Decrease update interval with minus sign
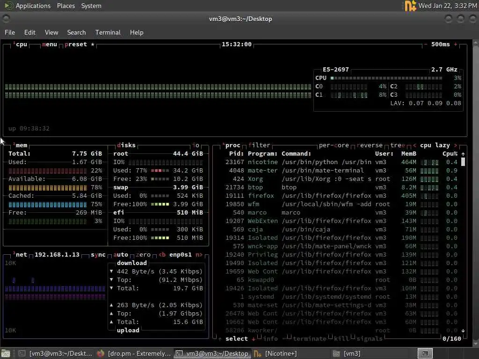 (426, 44)
